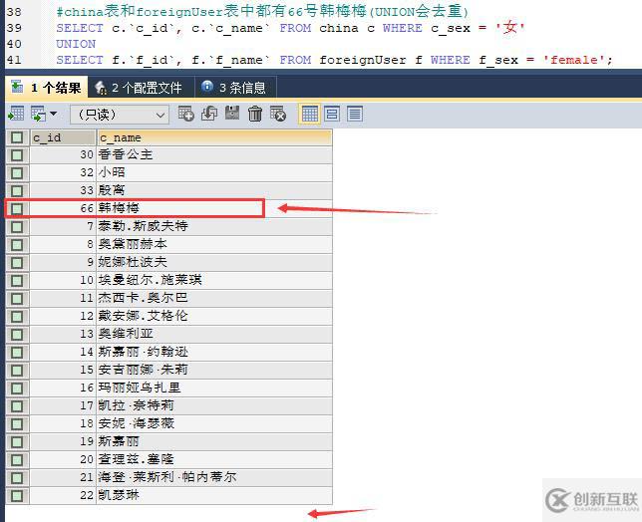Check the row checkbox for 戴安娜.艾格伦

pos(17,317)
